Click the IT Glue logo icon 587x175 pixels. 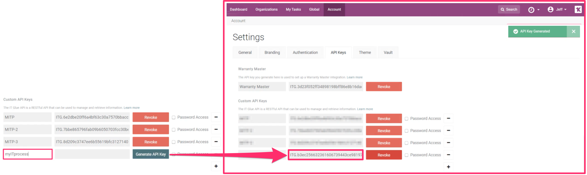pyautogui.click(x=578, y=10)
